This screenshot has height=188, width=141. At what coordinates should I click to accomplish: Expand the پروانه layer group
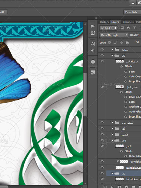tap(112, 50)
